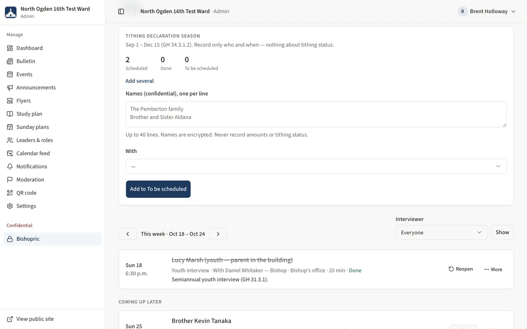527x329 pixels.
Task: Toggle the sidebar panel icon
Action: pos(121,11)
